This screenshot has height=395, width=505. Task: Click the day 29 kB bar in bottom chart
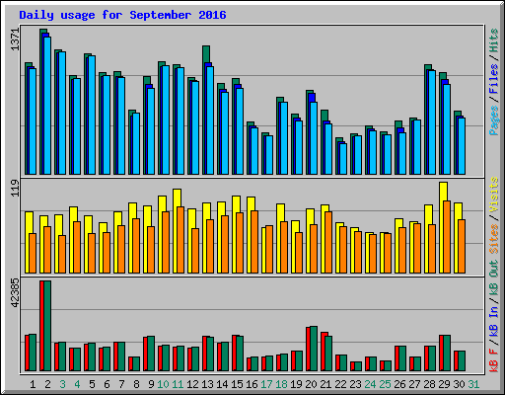[x=447, y=354]
